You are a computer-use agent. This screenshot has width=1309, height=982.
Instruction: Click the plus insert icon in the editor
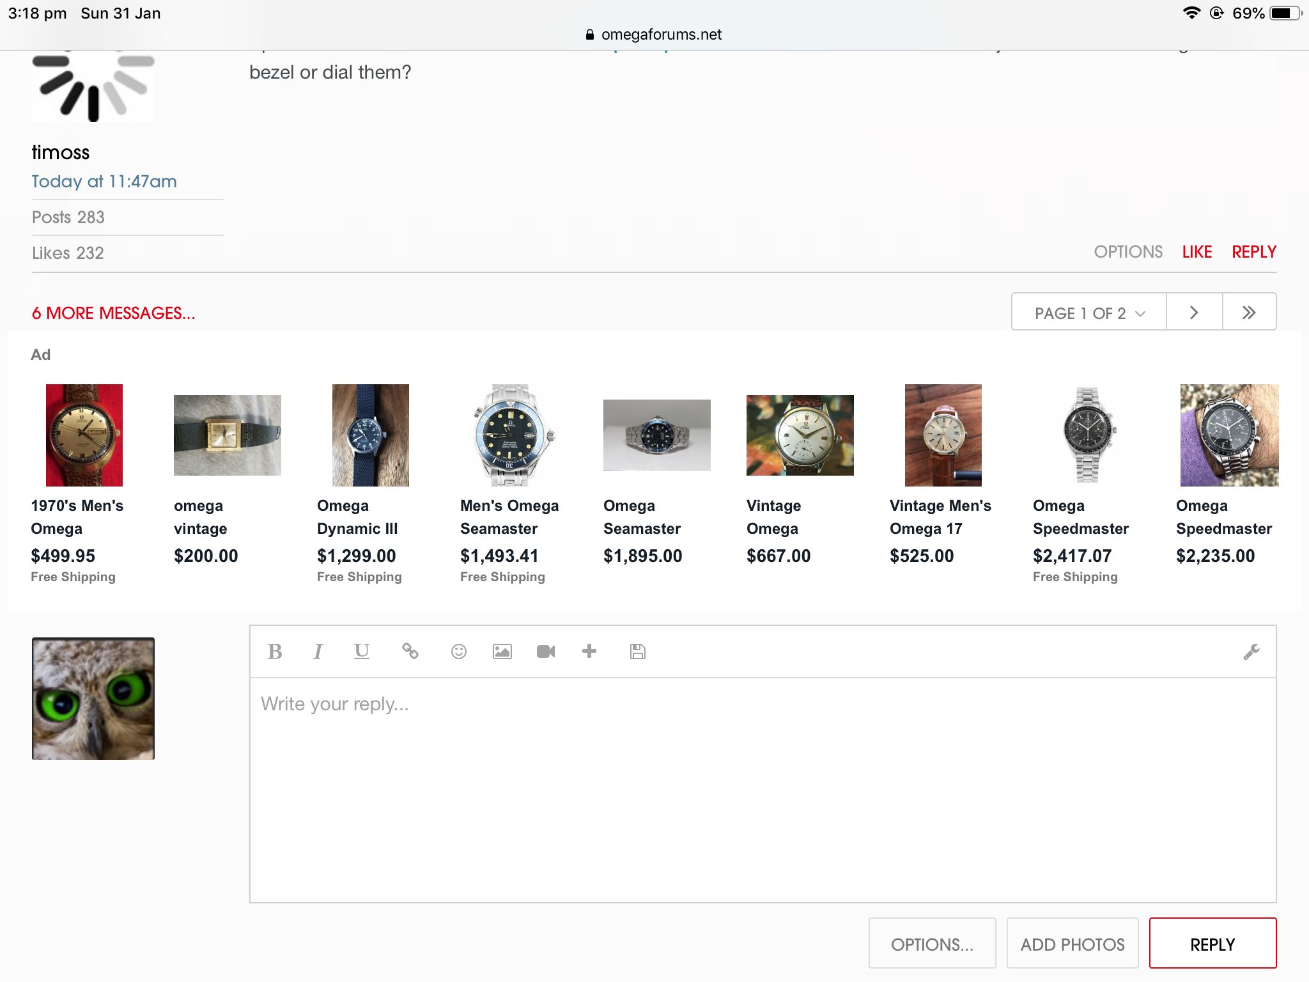click(x=589, y=651)
